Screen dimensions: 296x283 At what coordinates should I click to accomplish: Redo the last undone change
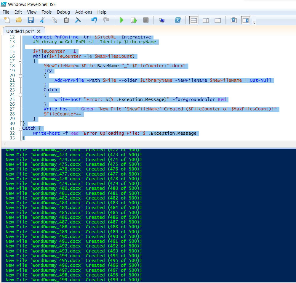pyautogui.click(x=106, y=20)
